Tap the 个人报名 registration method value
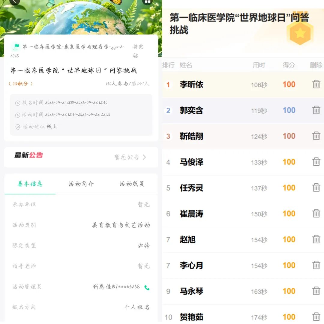This screenshot has width=324, height=324. pos(137,307)
